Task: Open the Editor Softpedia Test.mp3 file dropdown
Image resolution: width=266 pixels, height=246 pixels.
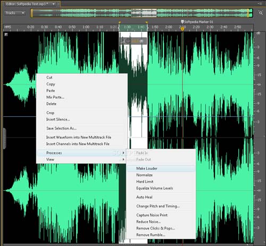Action: pyautogui.click(x=53, y=4)
